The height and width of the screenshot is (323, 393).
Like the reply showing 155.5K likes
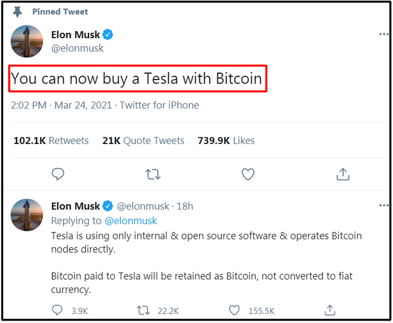pos(234,311)
